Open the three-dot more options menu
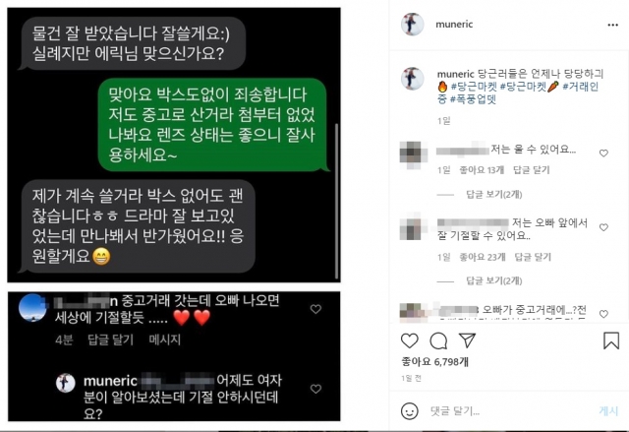The width and height of the screenshot is (629, 432). pos(612,25)
